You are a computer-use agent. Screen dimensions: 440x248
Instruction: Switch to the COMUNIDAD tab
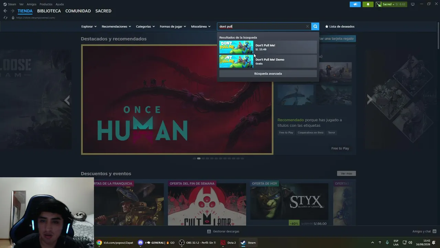(x=78, y=11)
